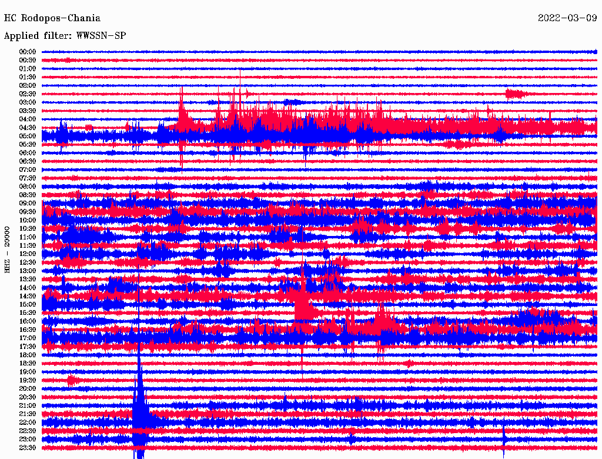The width and height of the screenshot is (602, 459).
Task: Select the 03:30 time label
Action: [28, 111]
